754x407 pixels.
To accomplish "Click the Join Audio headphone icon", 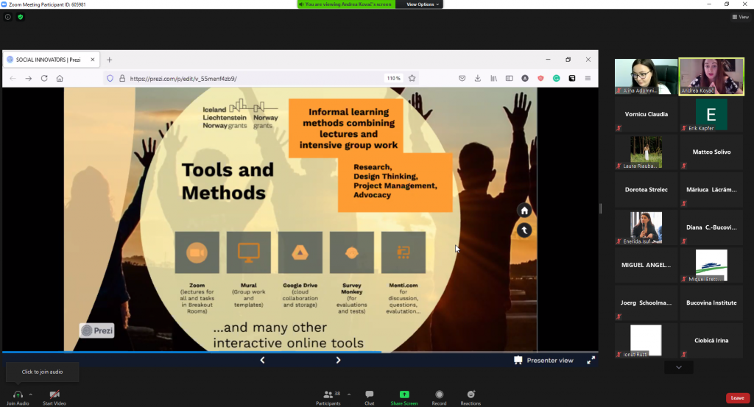I will [18, 394].
